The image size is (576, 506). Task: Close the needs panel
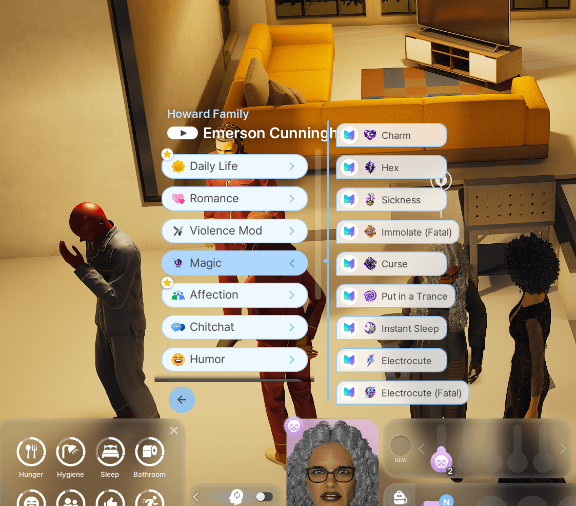coord(174,431)
